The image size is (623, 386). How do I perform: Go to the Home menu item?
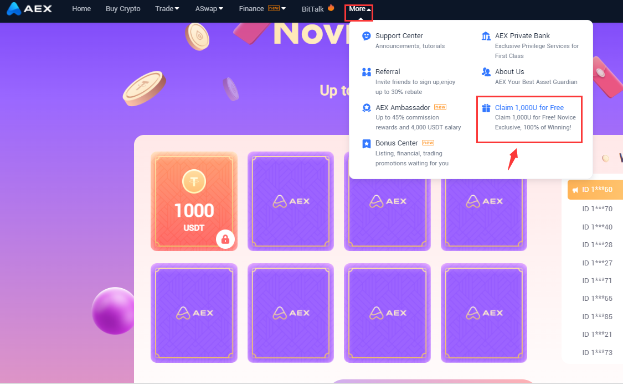[81, 9]
